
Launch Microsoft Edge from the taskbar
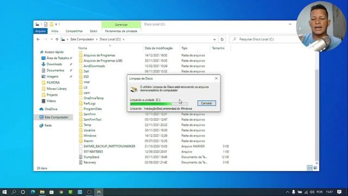point(33,192)
